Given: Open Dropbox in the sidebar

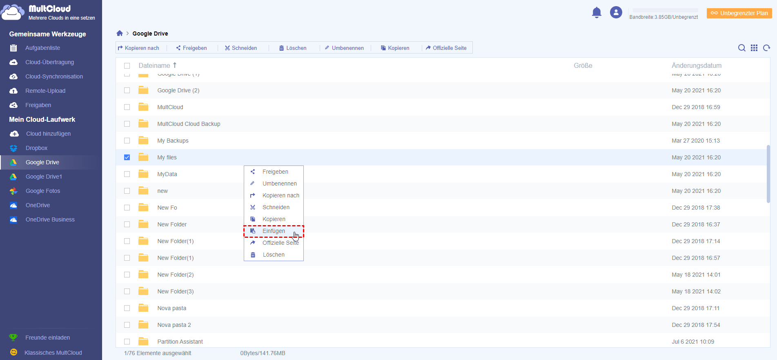Looking at the screenshot, I should pos(36,148).
